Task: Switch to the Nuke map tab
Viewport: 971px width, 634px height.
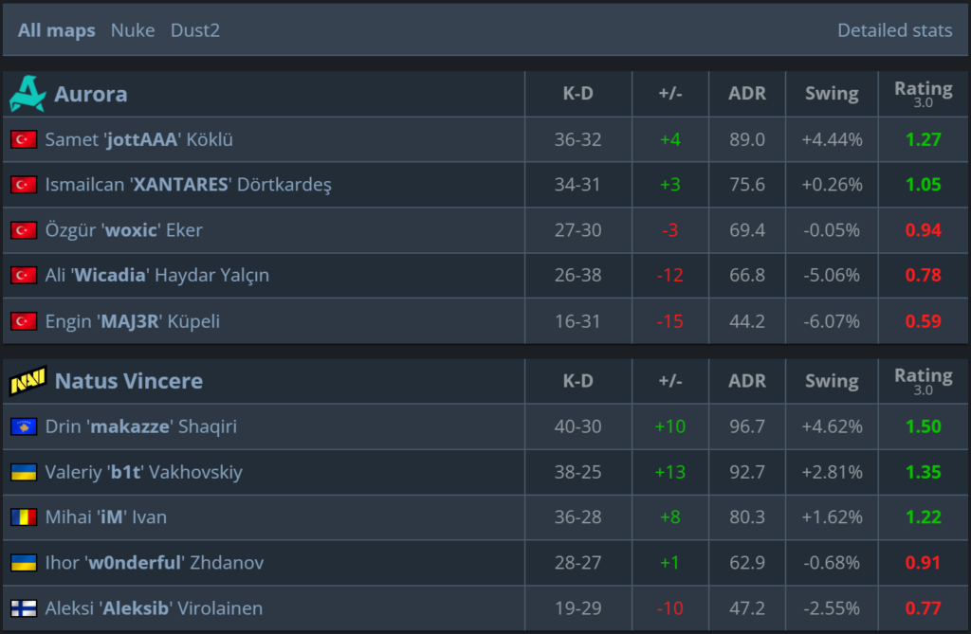Action: click(133, 30)
